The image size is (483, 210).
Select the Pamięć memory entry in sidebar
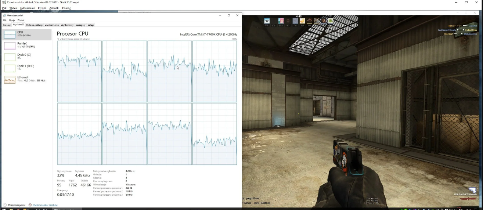(27, 46)
